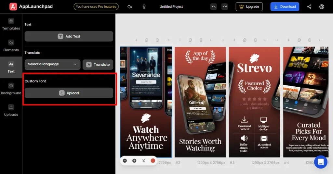Open the share icon beside Download
The width and height of the screenshot is (333, 174).
coord(309,6)
